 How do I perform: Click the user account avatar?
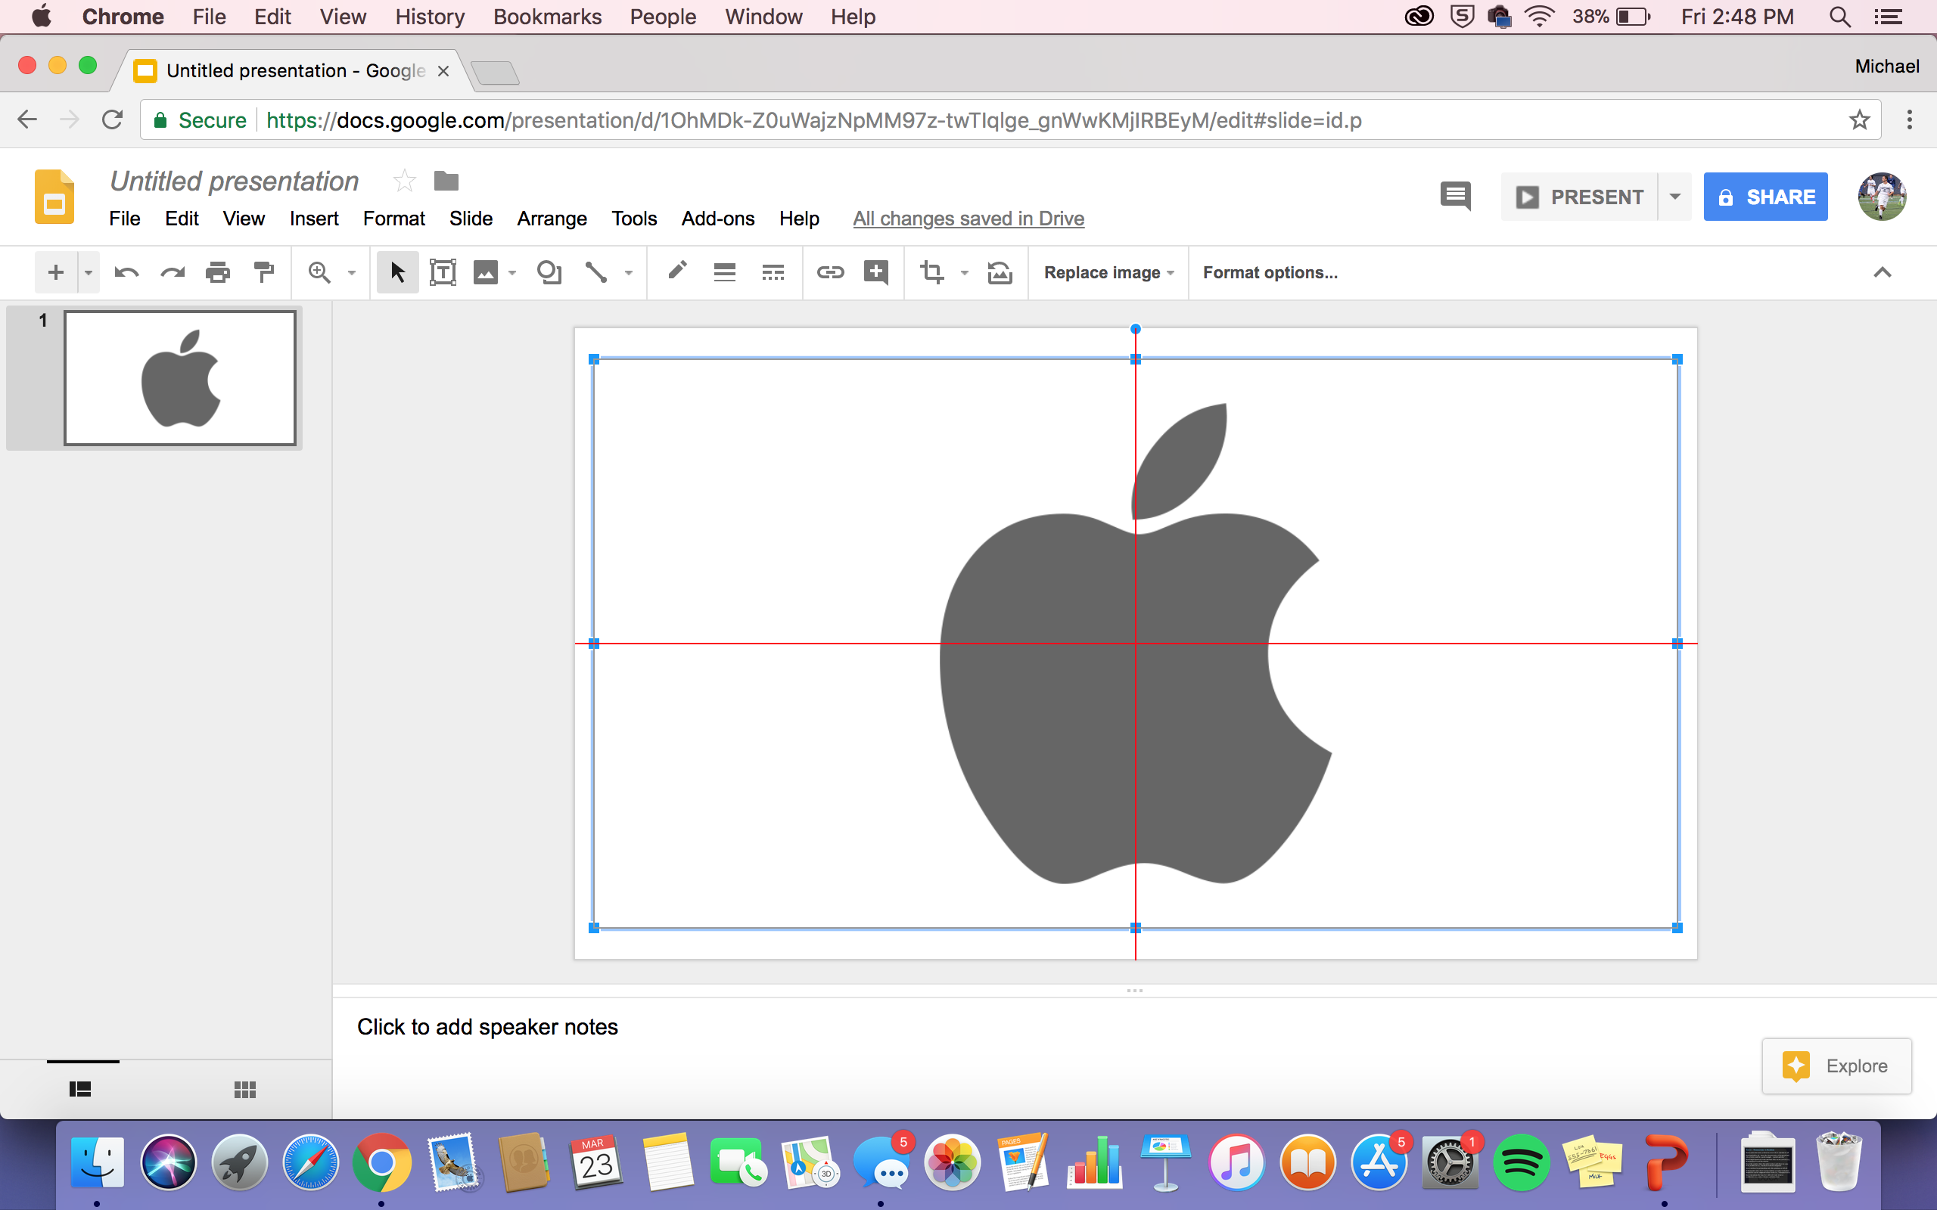1882,197
